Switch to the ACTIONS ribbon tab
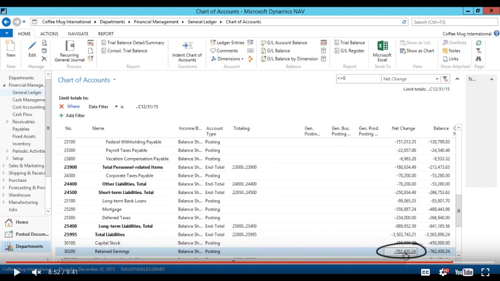The image size is (500, 281). tap(49, 34)
